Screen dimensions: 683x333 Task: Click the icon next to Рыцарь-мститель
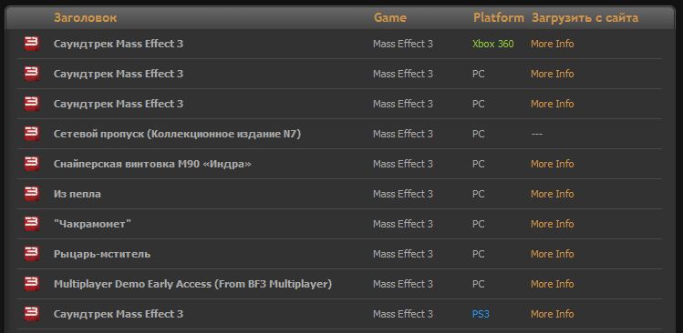point(32,254)
